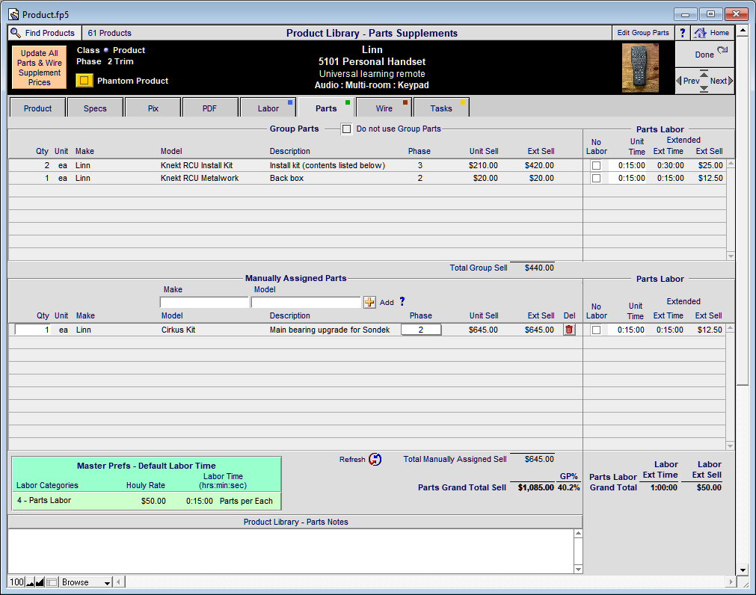Switch to the Specs tab

[x=95, y=108]
